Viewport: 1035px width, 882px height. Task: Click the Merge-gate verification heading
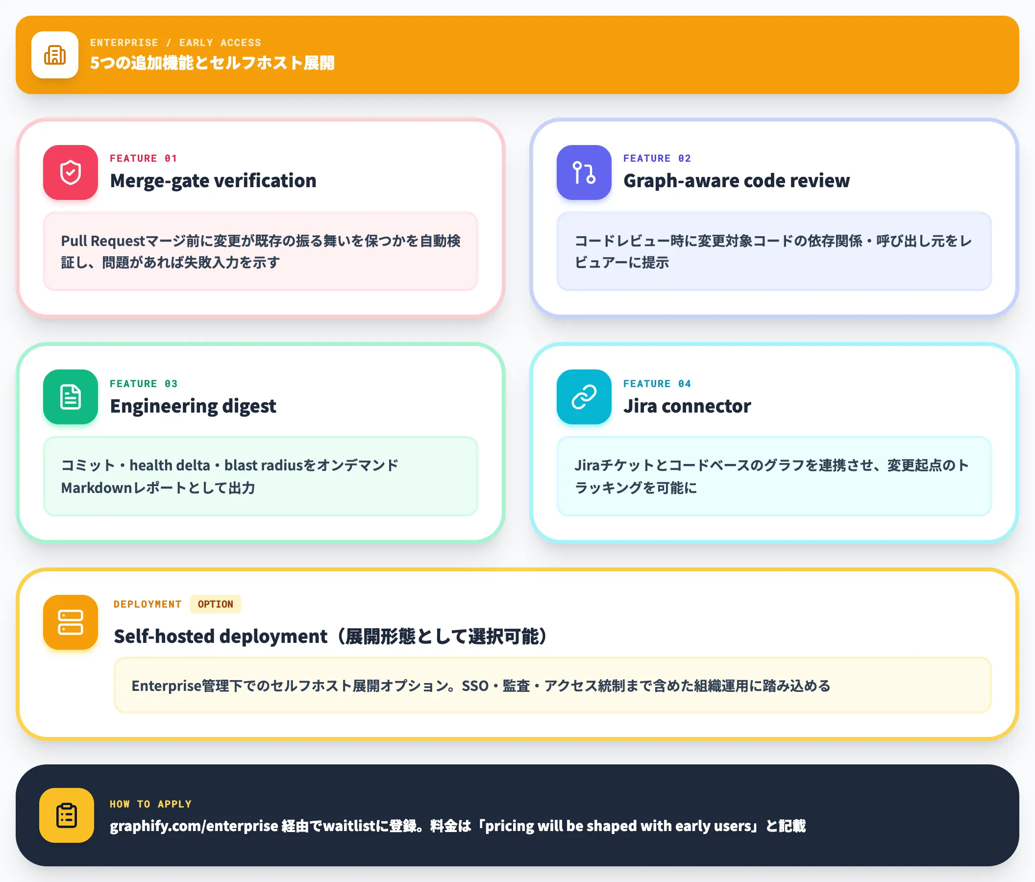(x=213, y=181)
